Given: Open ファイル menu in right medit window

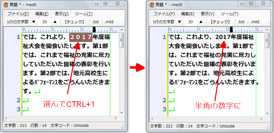Looking at the screenshot, I should [164, 14].
